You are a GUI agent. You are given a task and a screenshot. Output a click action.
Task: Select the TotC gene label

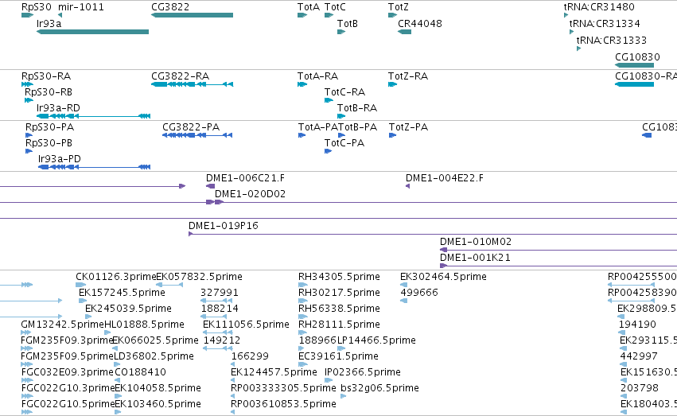(x=335, y=7)
